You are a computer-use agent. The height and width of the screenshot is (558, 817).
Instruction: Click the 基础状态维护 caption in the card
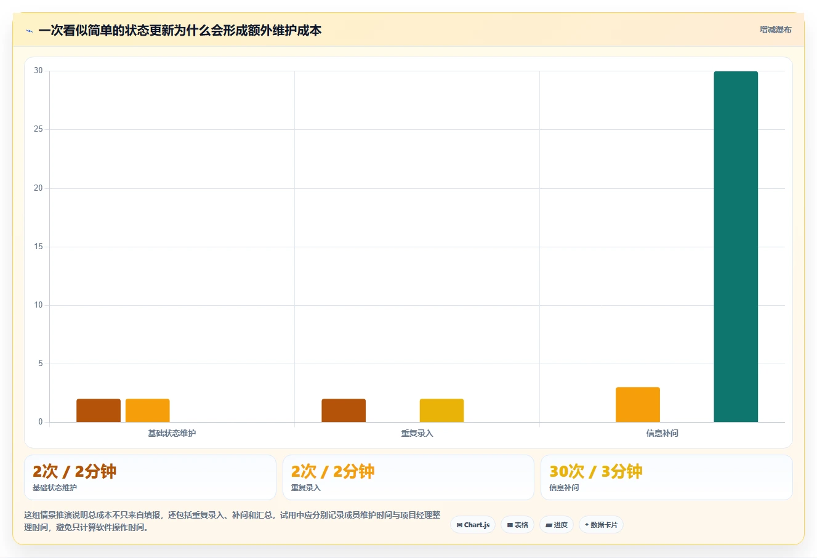(x=55, y=488)
